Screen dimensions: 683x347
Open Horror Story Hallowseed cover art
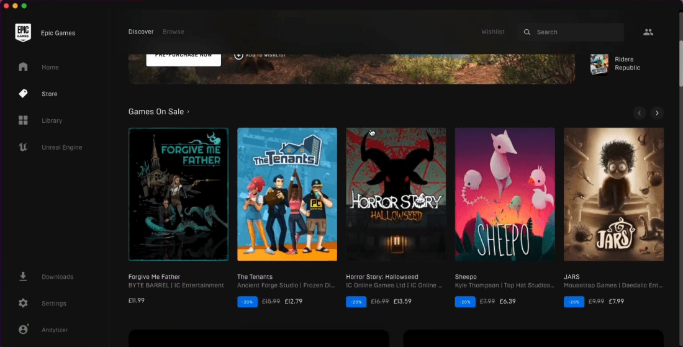click(396, 194)
